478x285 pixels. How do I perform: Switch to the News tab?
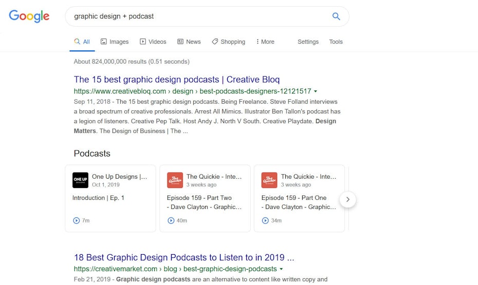(x=189, y=42)
